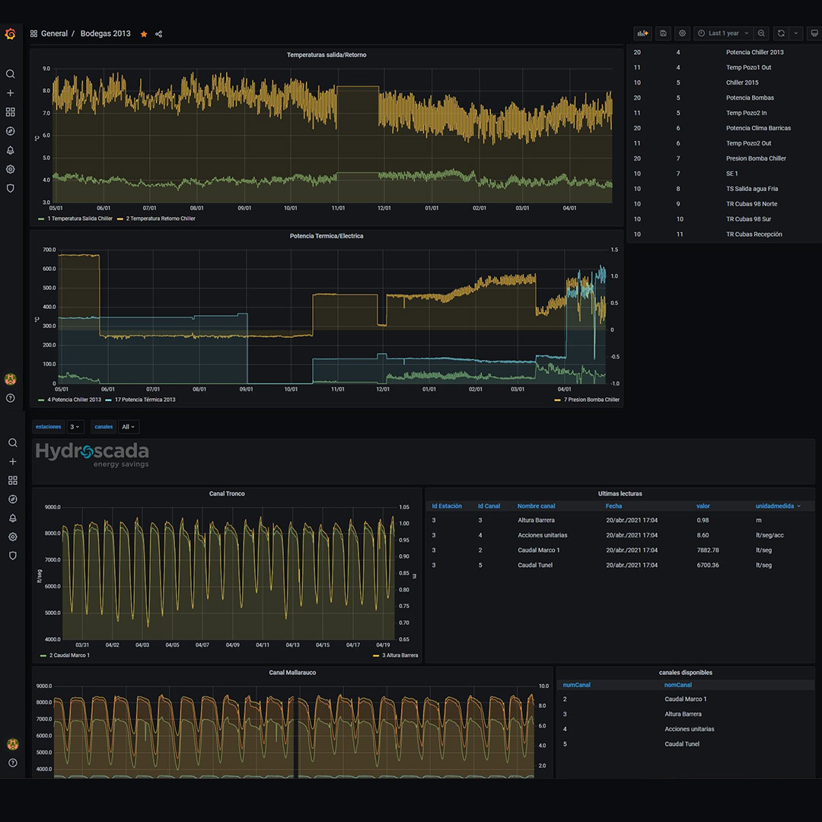Open the alerting bell in the Hydroscada dashboard sidebar
This screenshot has width=822, height=822.
(x=13, y=518)
